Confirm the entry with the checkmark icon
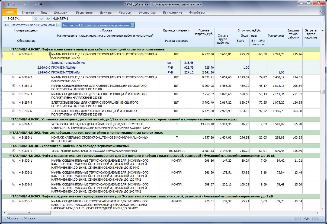The height and width of the screenshot is (224, 327). (x=42, y=18)
